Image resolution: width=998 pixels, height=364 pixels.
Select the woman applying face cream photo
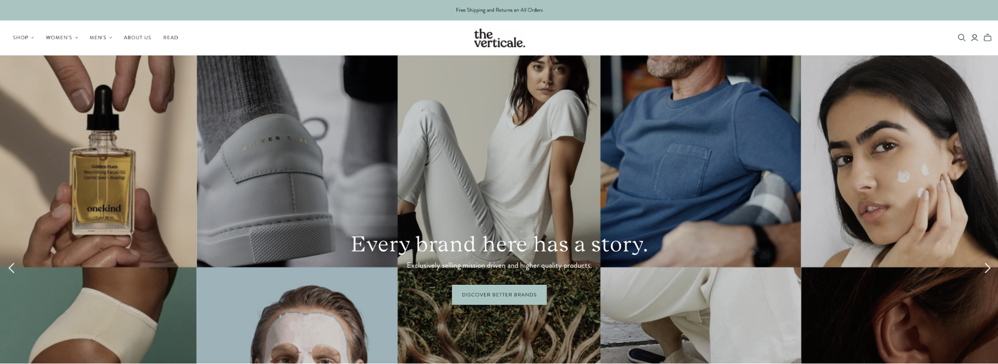pos(900,161)
